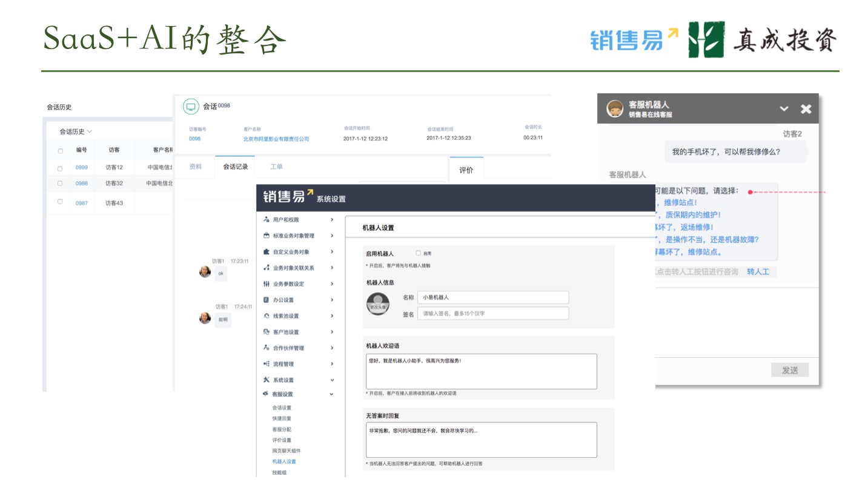Screen dimensions: 865x482
Task: Expand 用户和权限 with its arrow
Action: coord(332,220)
